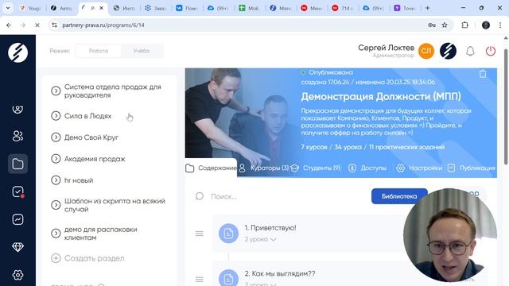Open the settings gear in sidebar
Viewport: 509px width, 286px height.
click(x=17, y=275)
